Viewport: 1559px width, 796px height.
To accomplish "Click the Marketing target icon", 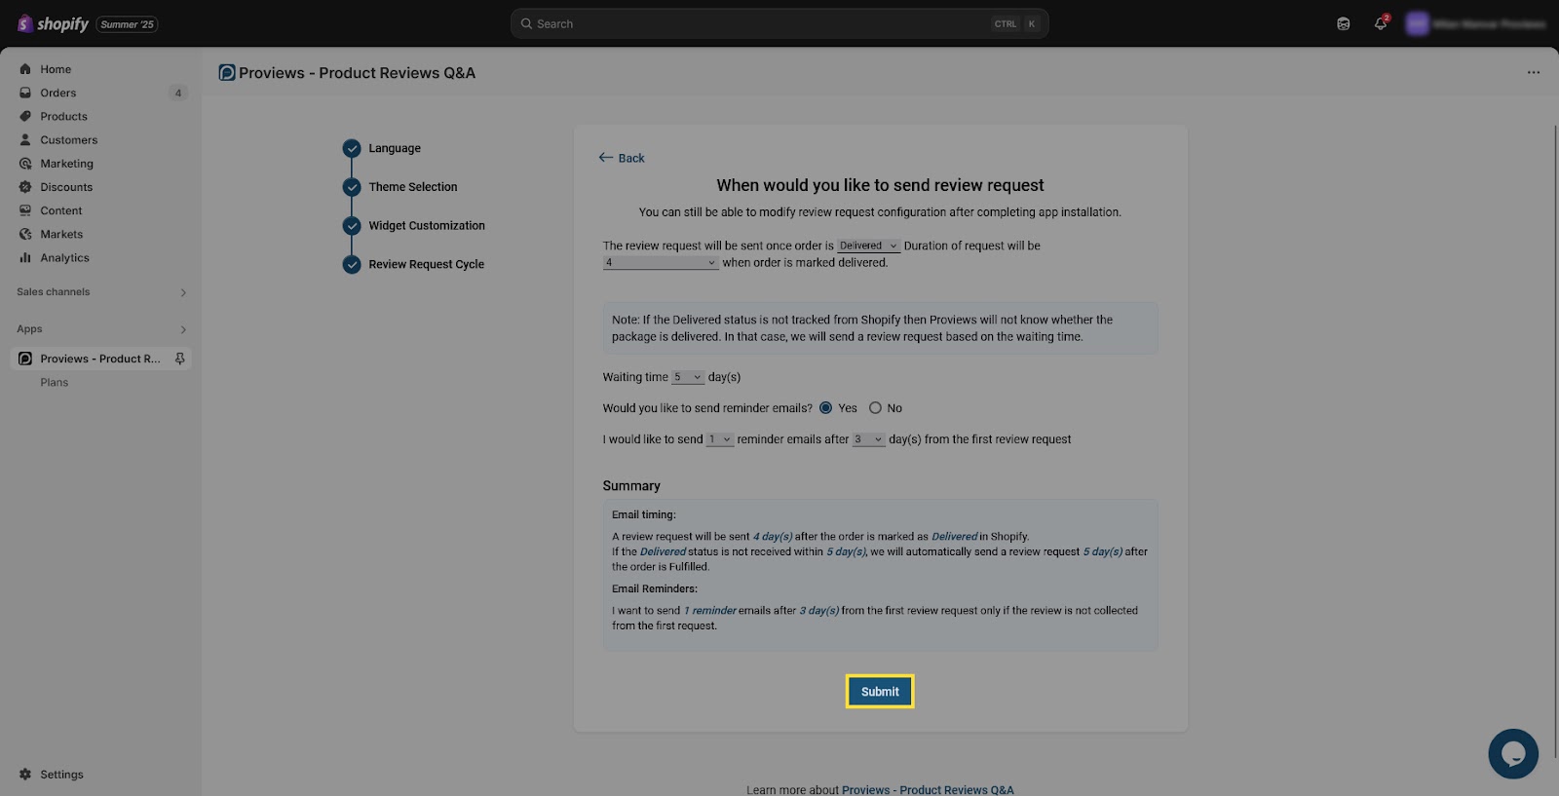I will (x=25, y=164).
